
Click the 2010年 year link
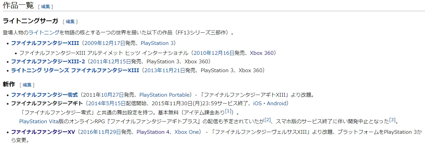[202, 53]
